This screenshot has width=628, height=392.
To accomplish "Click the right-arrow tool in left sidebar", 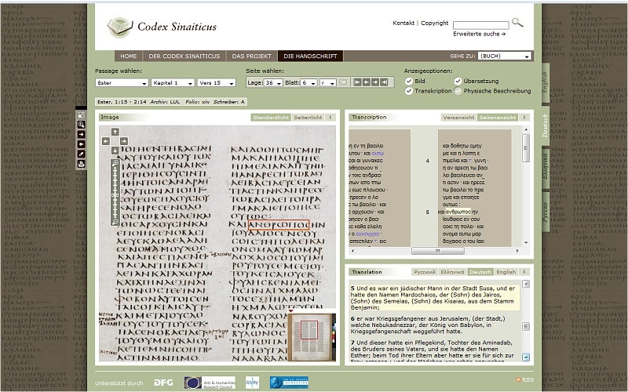I will click(x=82, y=134).
